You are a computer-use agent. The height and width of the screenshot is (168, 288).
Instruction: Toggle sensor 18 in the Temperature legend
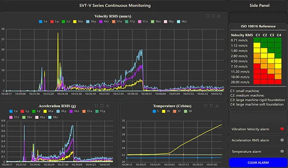[188, 111]
